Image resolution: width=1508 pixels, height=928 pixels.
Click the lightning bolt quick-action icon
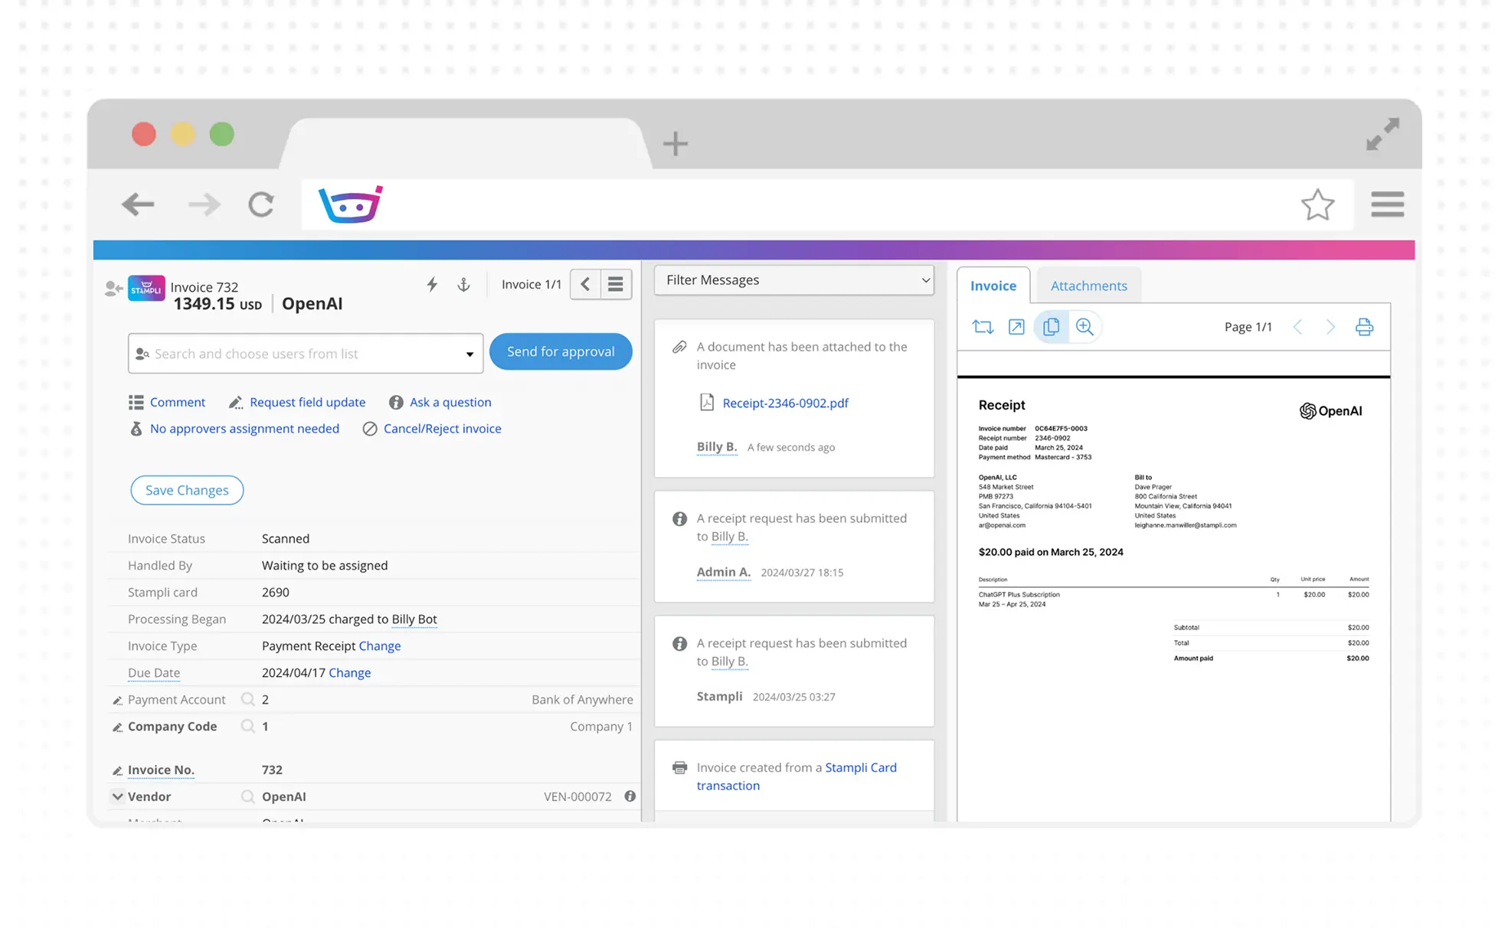tap(432, 285)
